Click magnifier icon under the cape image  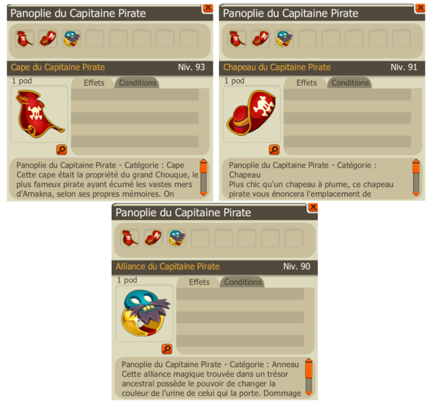(61, 150)
